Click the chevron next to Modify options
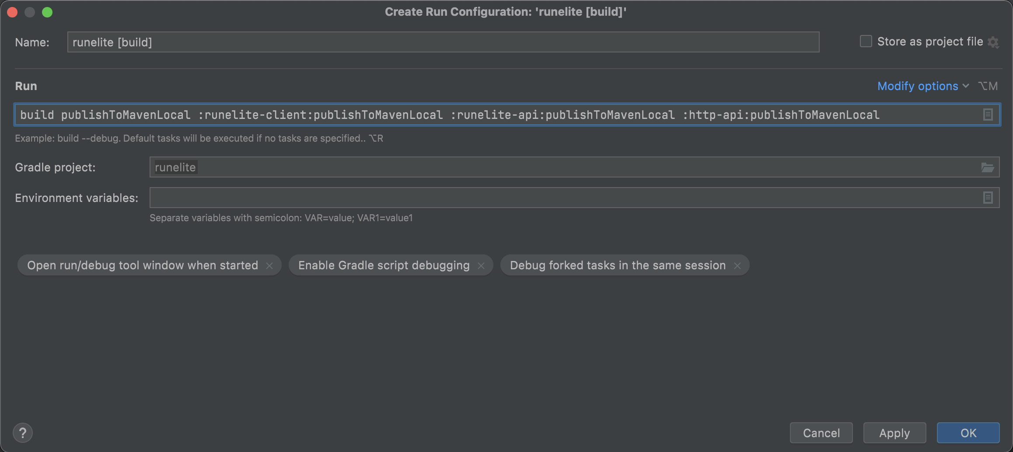1013x452 pixels. click(966, 86)
